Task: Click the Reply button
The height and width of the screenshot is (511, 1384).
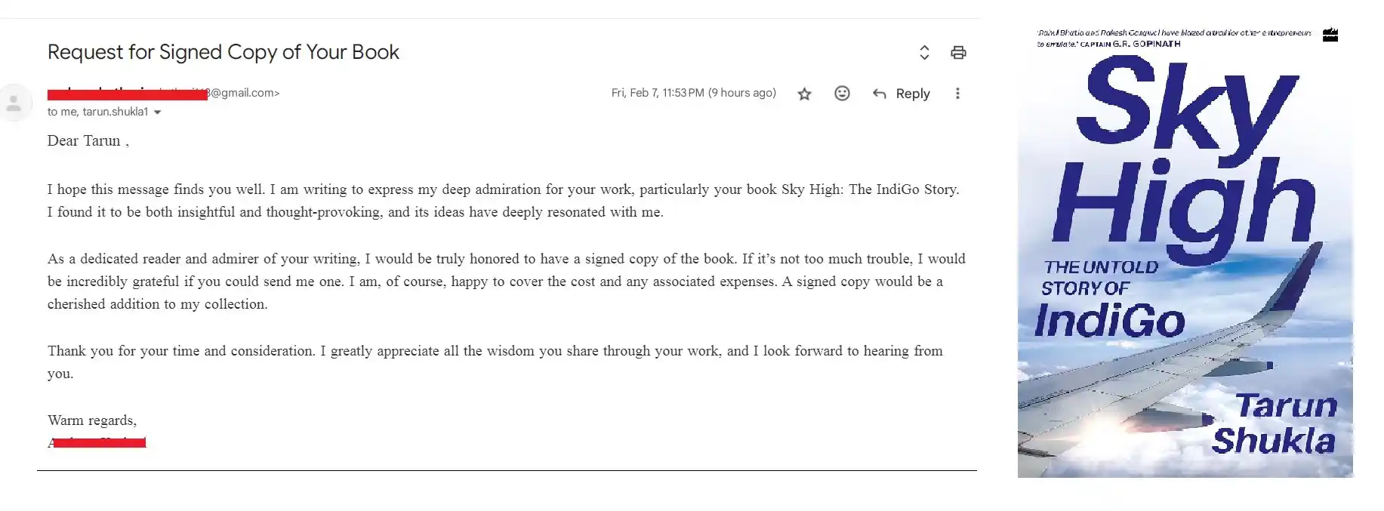Action: coord(901,94)
